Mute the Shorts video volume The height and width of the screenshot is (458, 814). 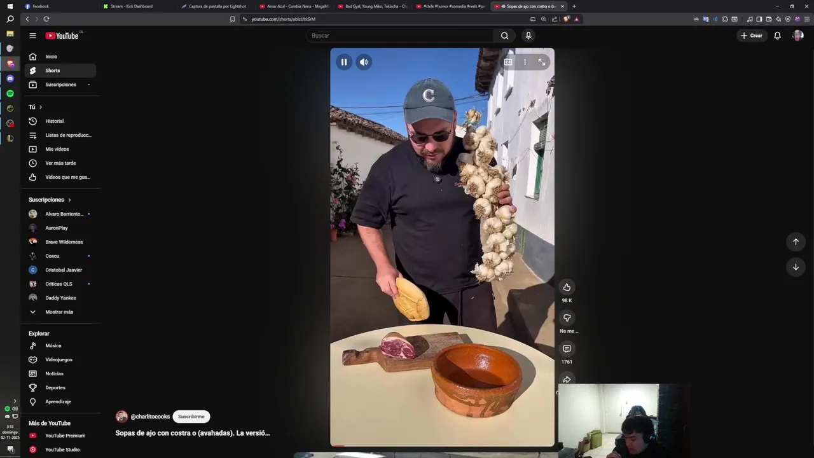point(364,62)
